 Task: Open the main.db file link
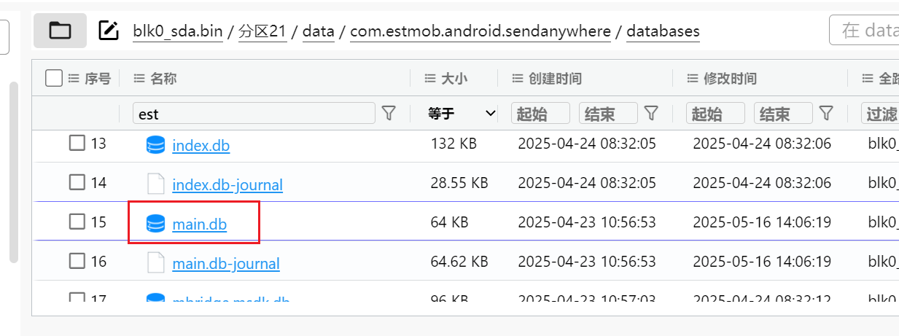(x=199, y=224)
